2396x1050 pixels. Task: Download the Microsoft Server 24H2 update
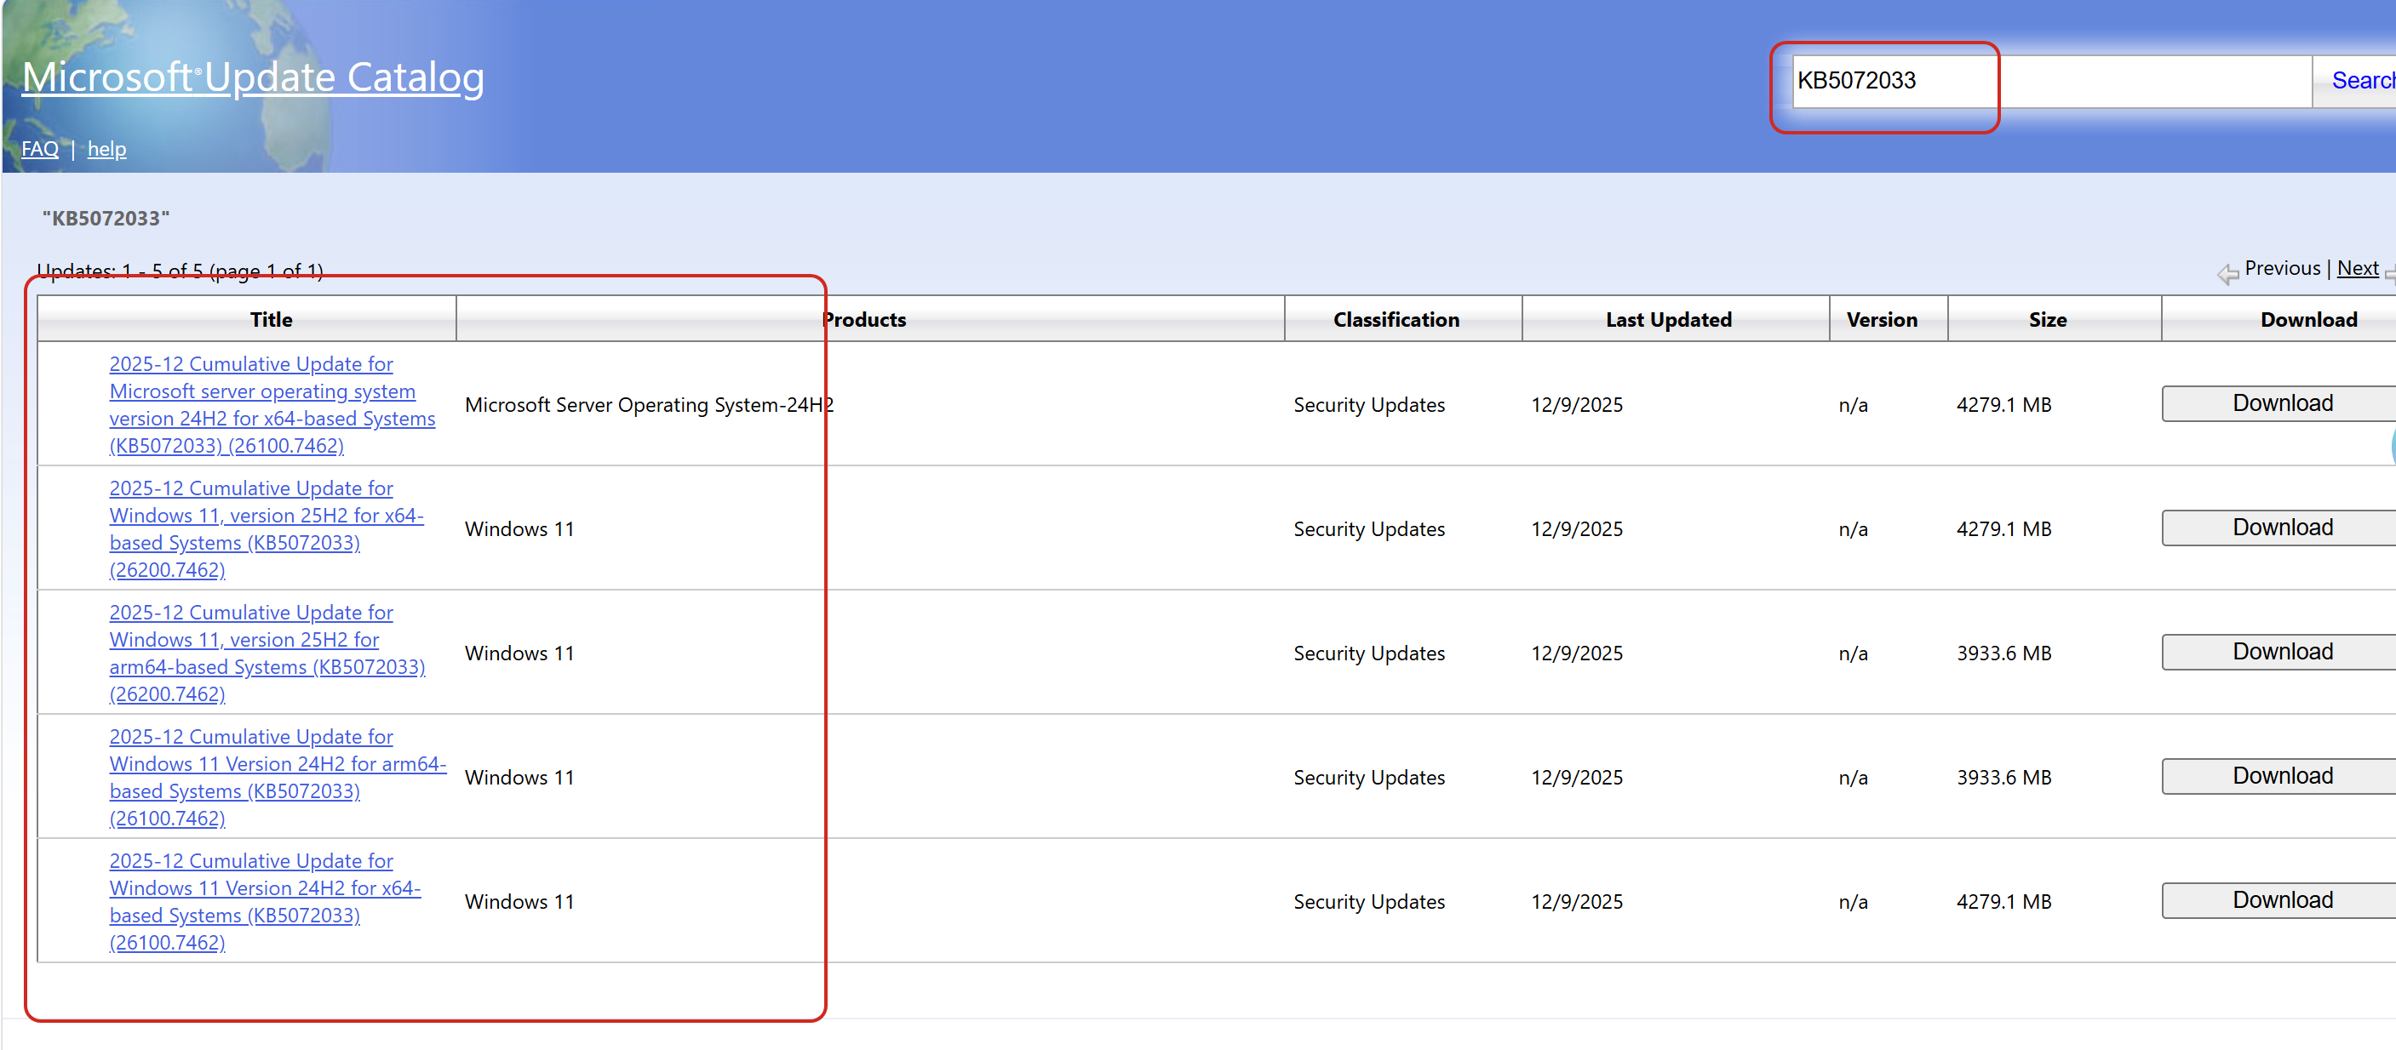[x=2282, y=403]
